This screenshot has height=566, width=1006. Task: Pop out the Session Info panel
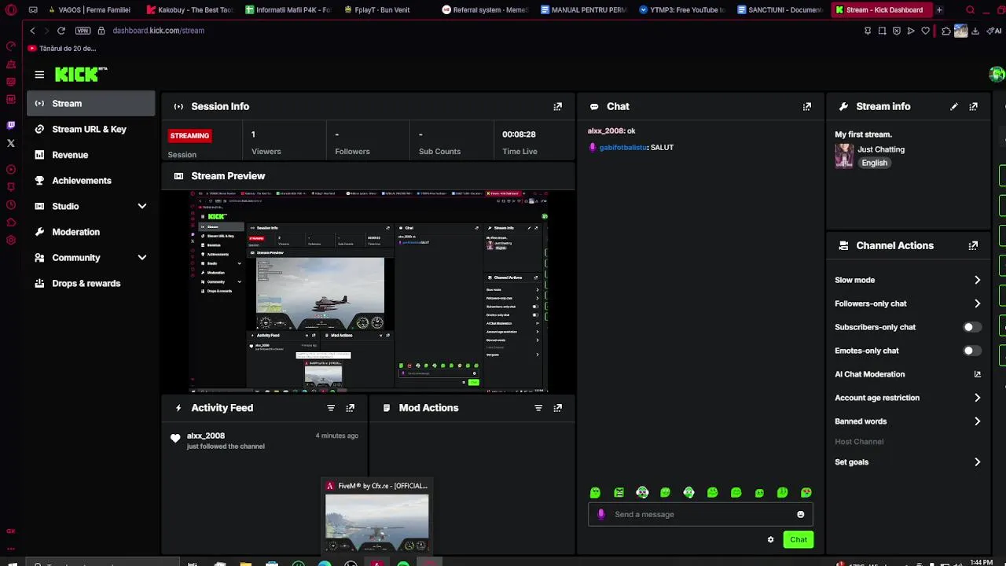(x=557, y=106)
